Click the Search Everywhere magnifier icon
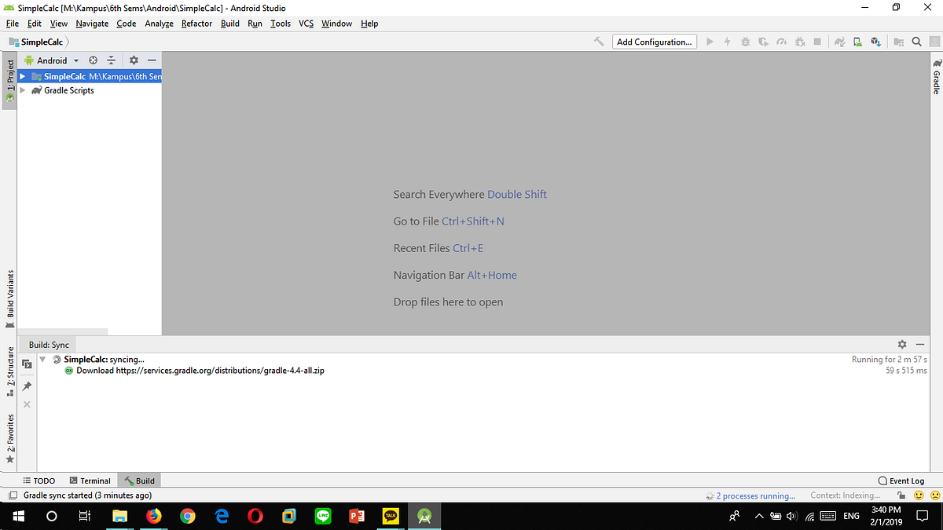Screen dimensions: 943x530 point(916,41)
